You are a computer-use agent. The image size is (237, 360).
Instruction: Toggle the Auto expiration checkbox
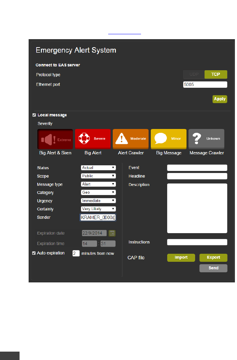(x=34, y=253)
